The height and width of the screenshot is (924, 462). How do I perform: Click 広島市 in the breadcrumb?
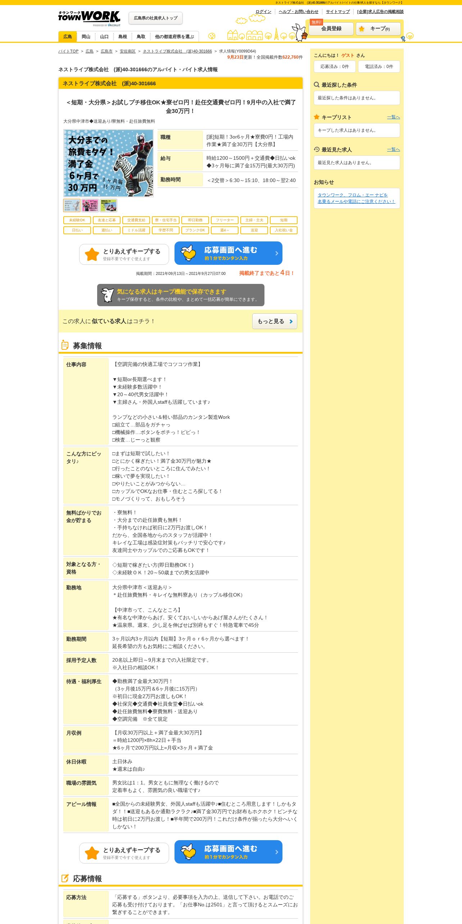(107, 51)
